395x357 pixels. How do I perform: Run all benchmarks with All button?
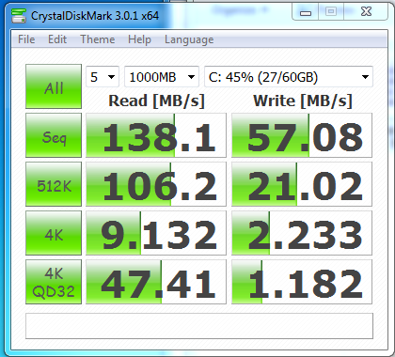coord(54,86)
